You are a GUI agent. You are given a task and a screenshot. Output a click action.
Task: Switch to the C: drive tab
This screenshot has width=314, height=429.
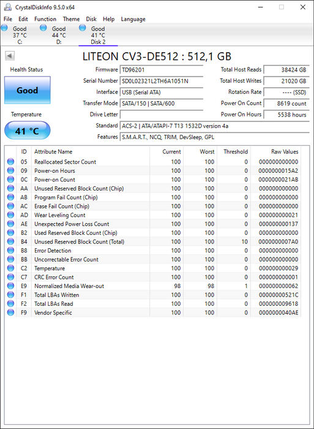tap(20, 35)
